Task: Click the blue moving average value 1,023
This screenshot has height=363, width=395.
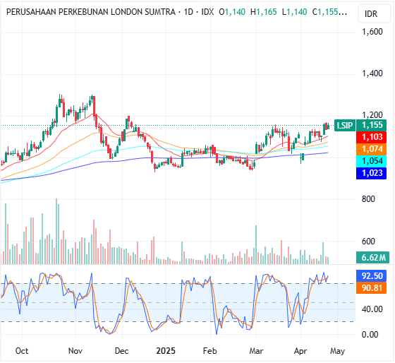Action: (371, 173)
